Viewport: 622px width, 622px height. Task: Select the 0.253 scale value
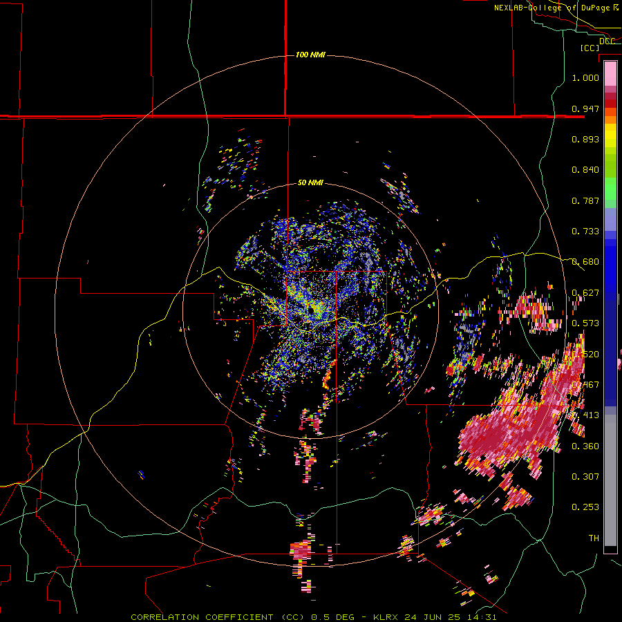(x=585, y=507)
